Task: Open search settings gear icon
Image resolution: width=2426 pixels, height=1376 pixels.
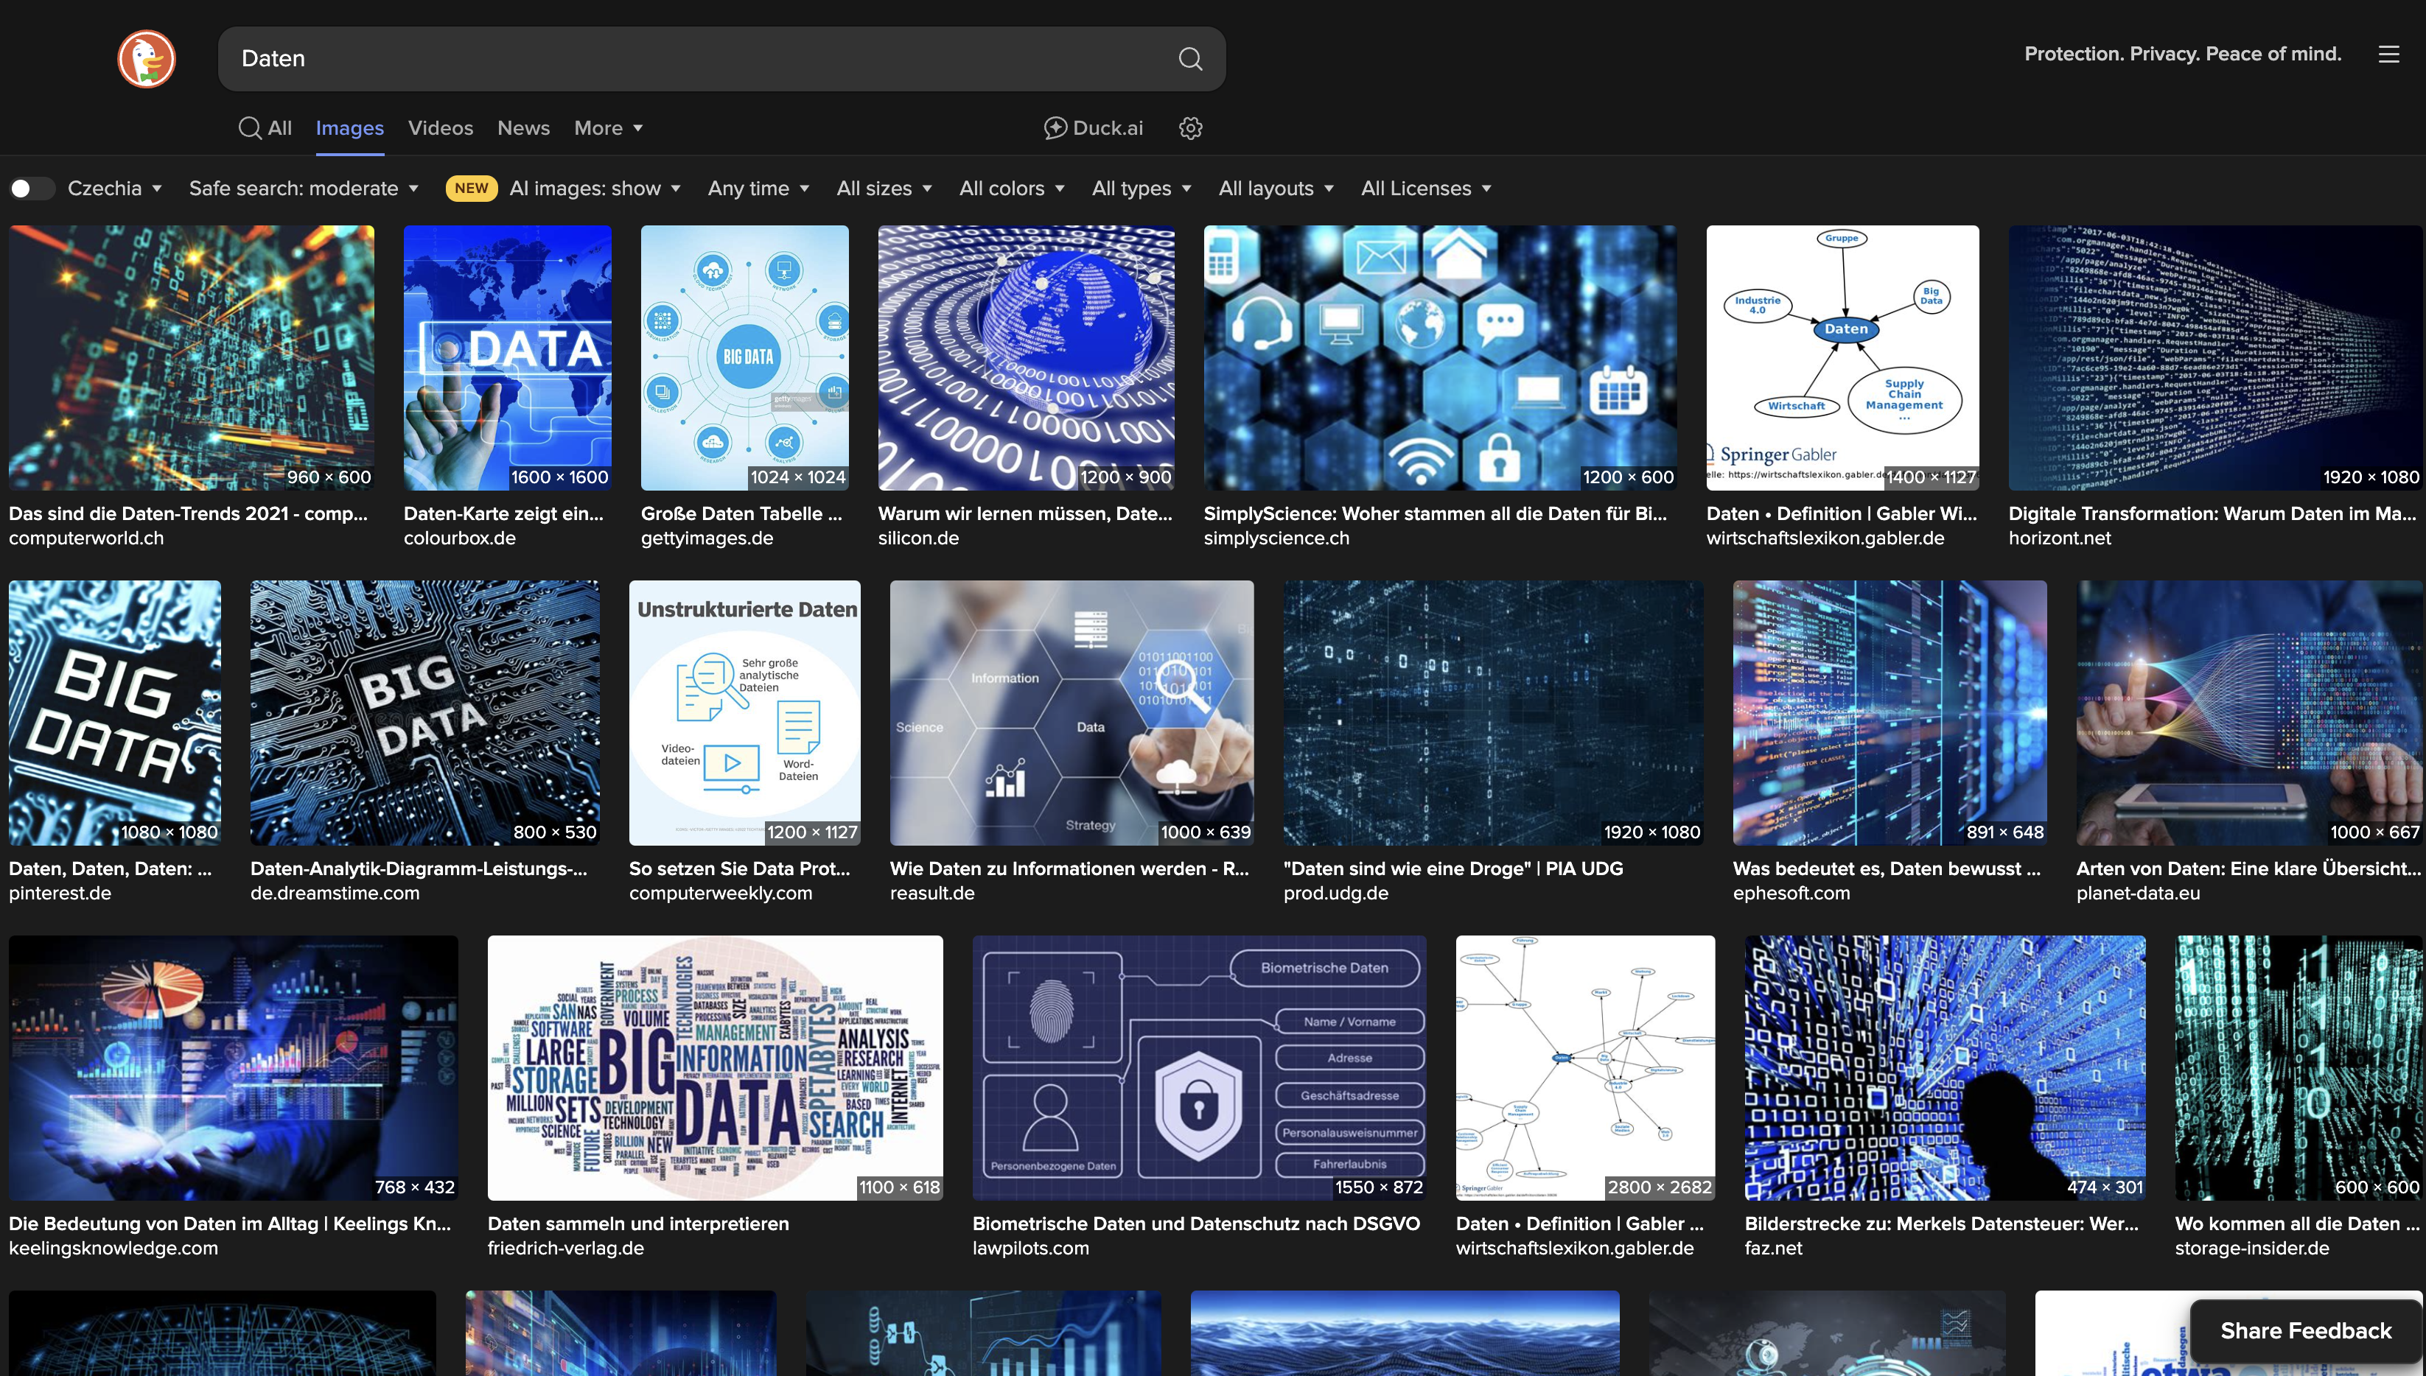Action: click(1190, 127)
